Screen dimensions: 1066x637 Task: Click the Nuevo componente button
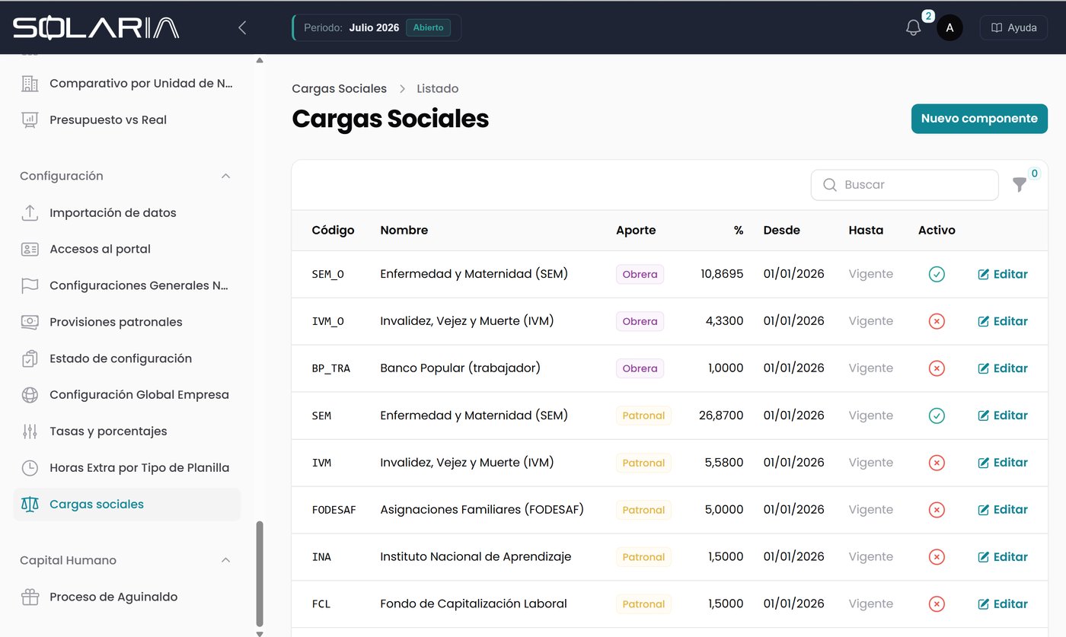tap(979, 119)
